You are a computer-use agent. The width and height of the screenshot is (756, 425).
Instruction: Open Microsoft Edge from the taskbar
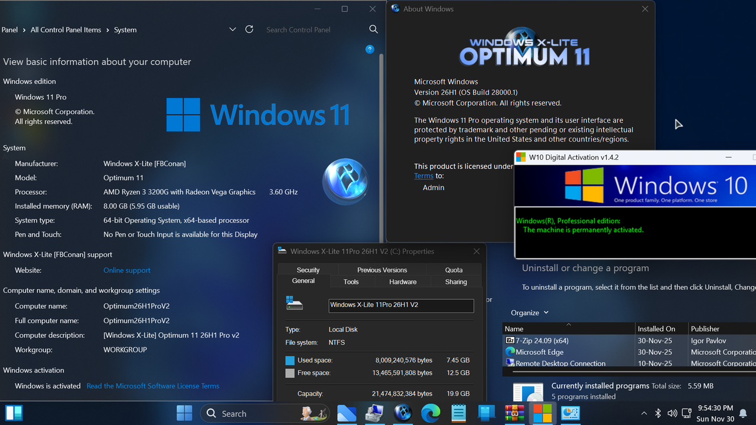431,413
